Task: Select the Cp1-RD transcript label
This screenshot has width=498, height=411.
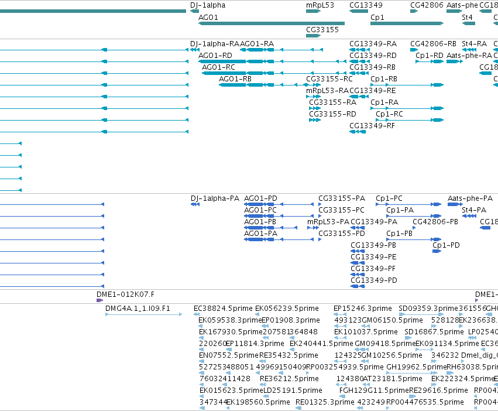Action: (x=430, y=55)
